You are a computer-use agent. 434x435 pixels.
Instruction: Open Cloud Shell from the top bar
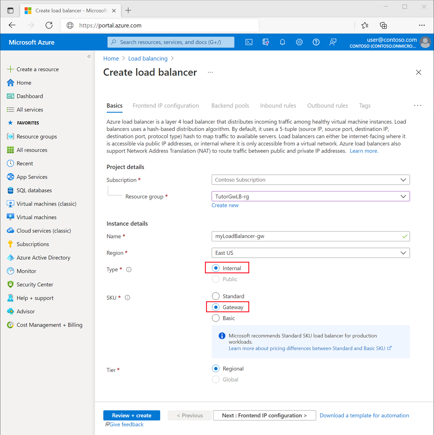tap(249, 42)
